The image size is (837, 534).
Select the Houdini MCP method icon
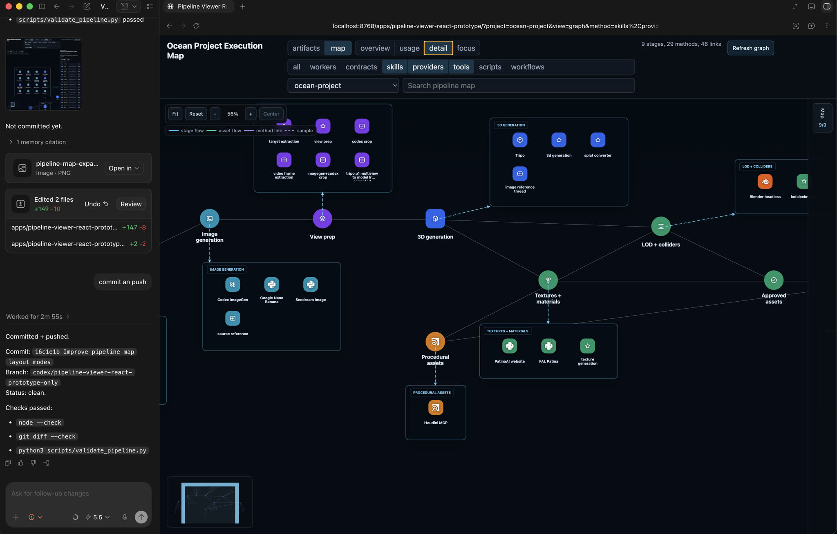(x=436, y=407)
